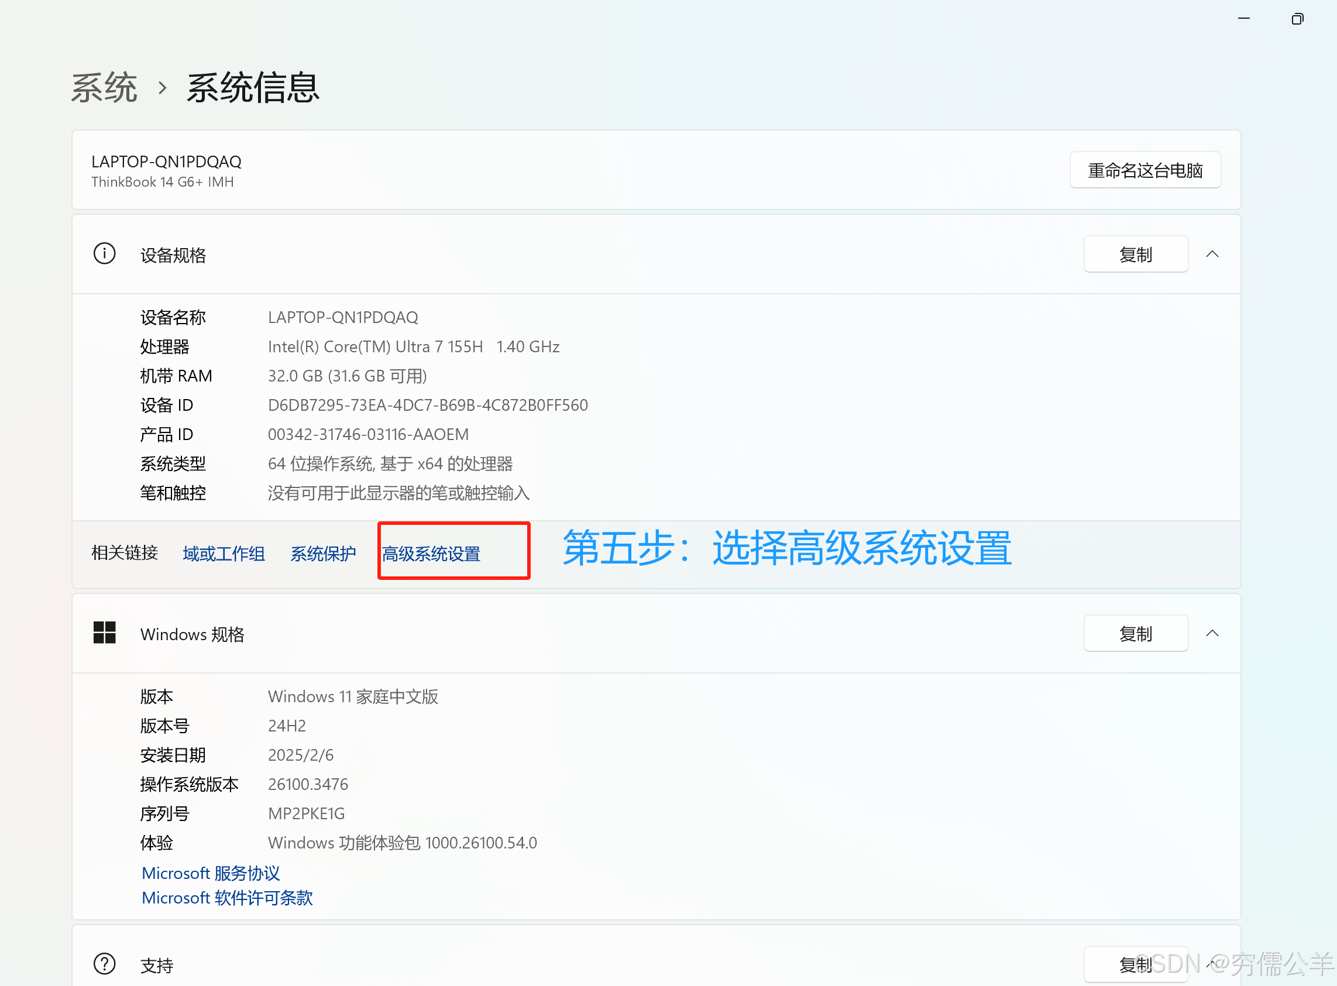Image resolution: width=1337 pixels, height=986 pixels.
Task: Copy support info with 复制 button
Action: point(1135,964)
